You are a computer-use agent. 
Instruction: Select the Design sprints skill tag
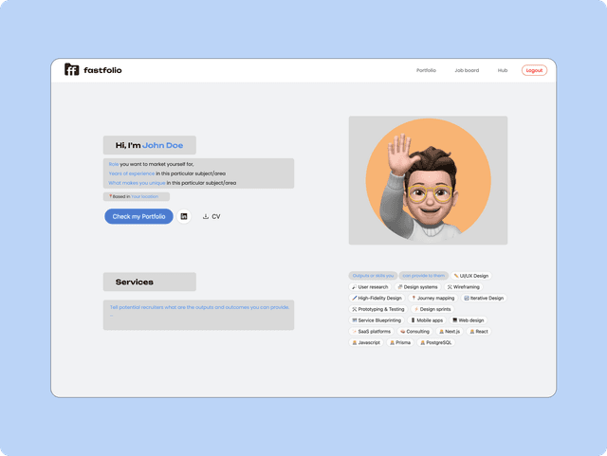pos(432,309)
